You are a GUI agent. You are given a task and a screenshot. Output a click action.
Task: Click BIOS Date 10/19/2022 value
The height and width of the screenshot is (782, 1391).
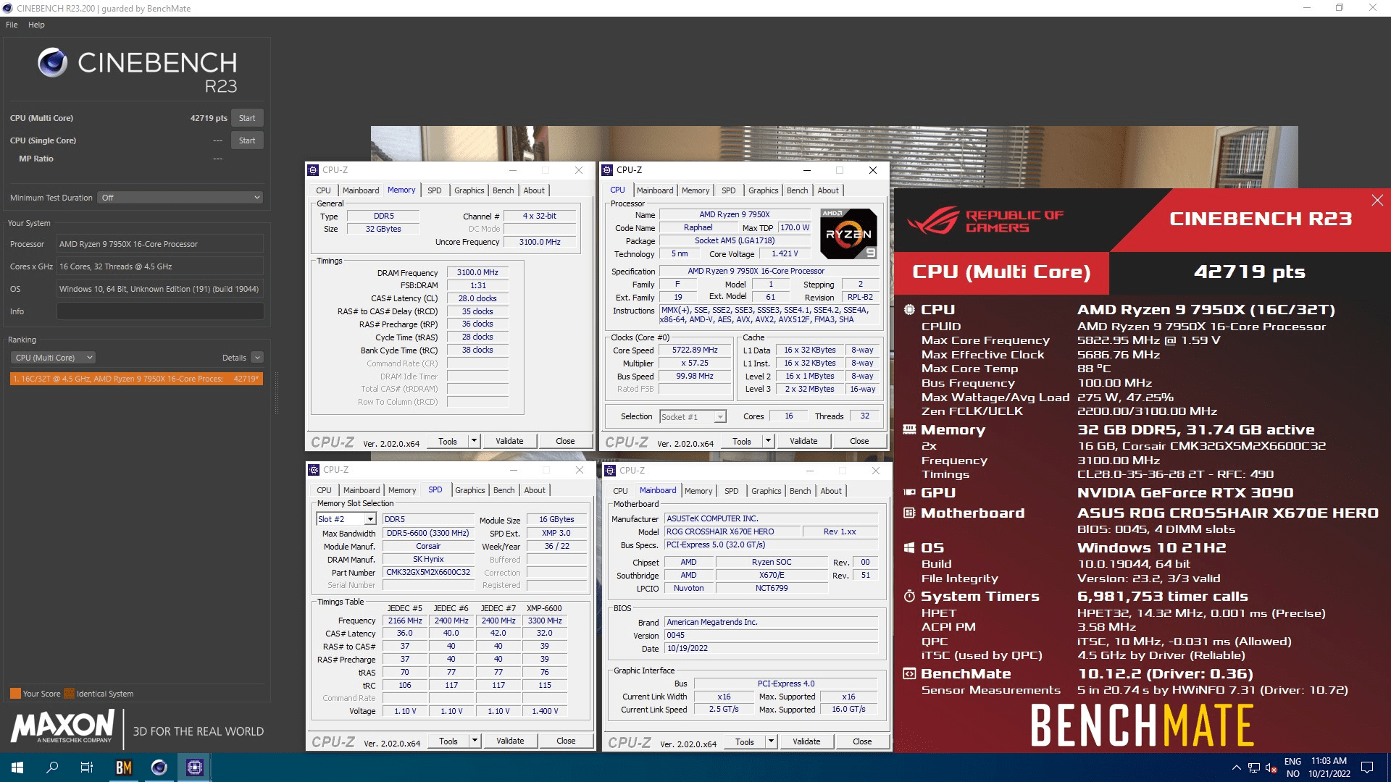click(x=771, y=649)
